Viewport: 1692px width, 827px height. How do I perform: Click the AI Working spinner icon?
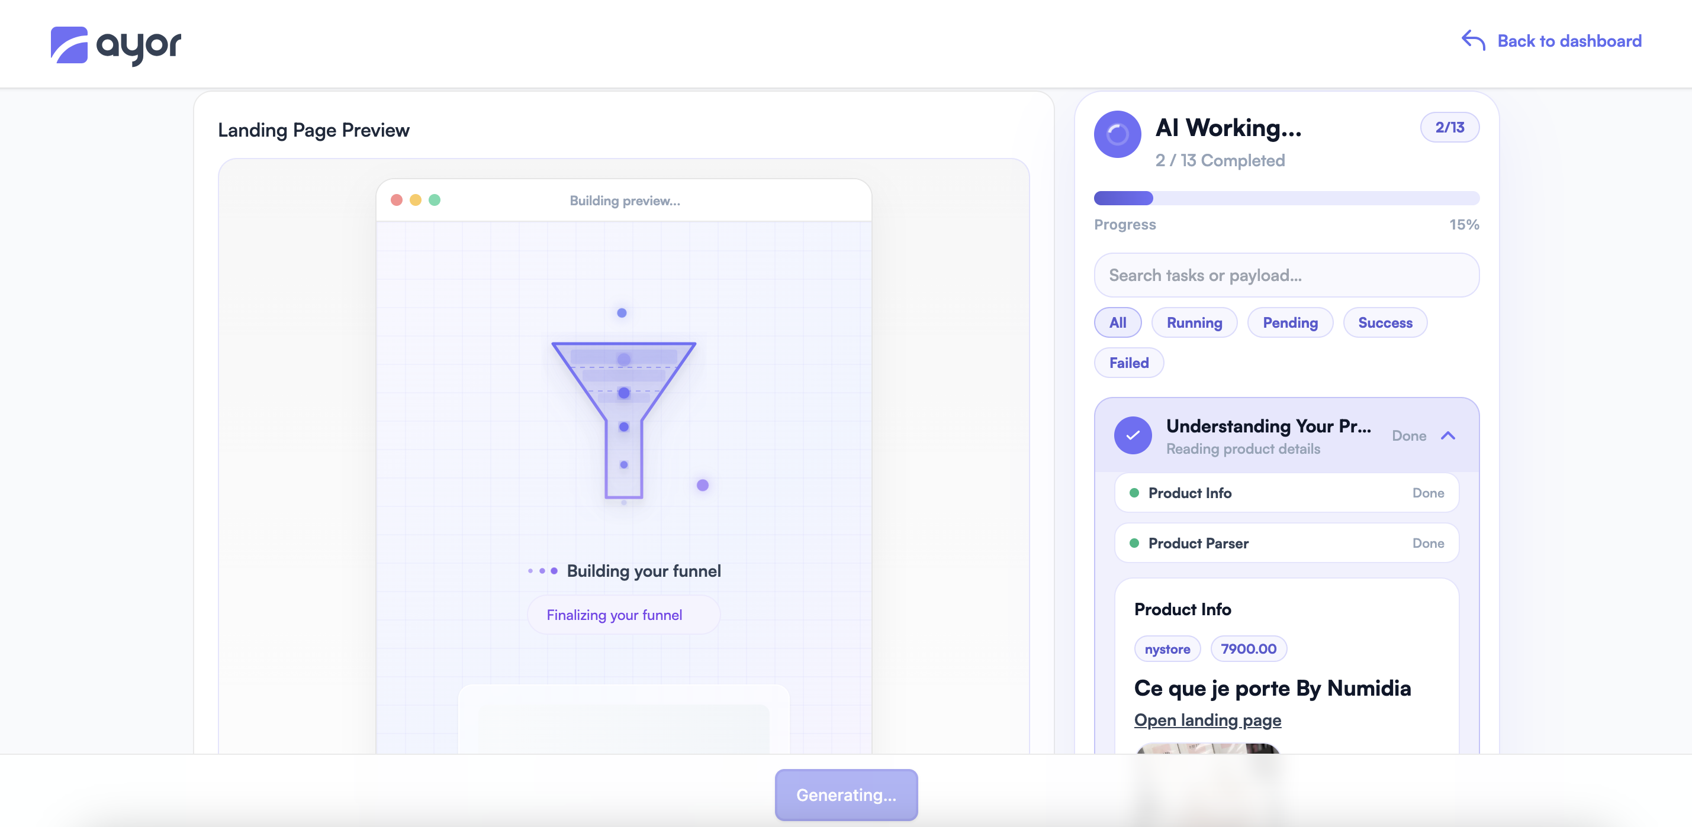[1117, 134]
